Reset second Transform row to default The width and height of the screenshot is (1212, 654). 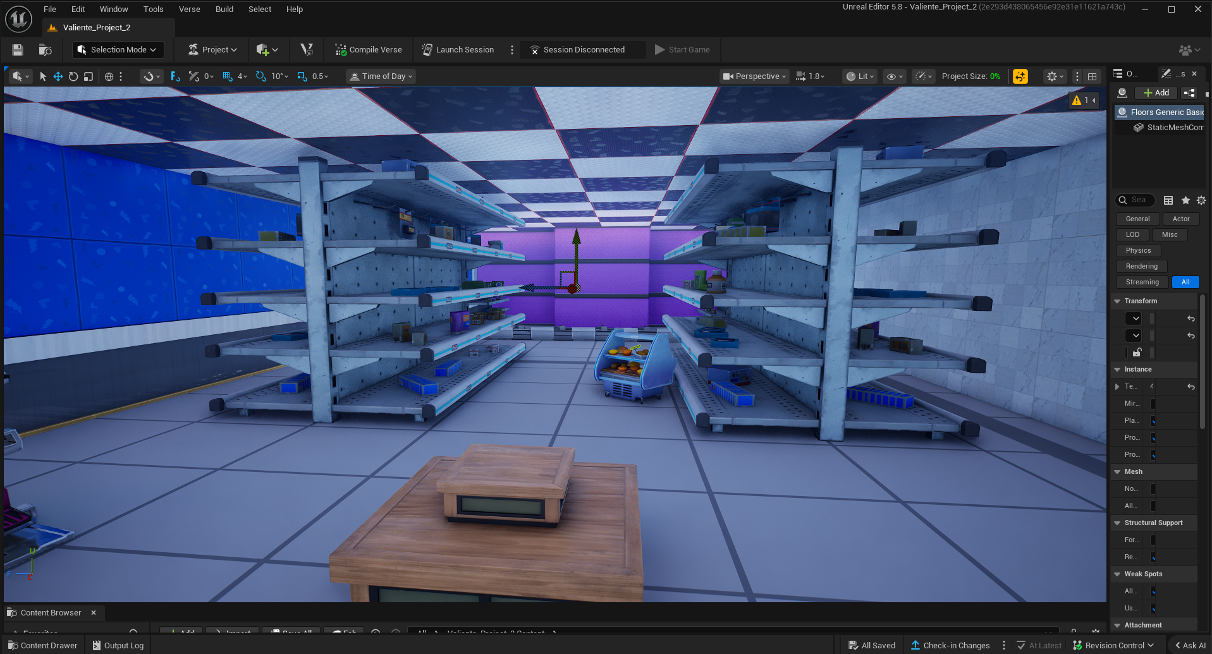pos(1191,336)
